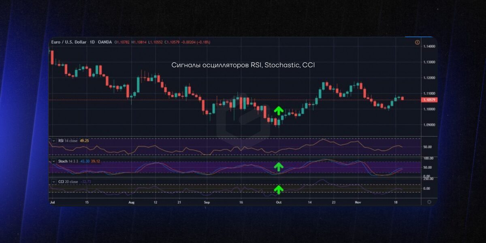The height and width of the screenshot is (243, 486).
Task: Click the 1.14000 level on price scale
Action: coord(429,47)
